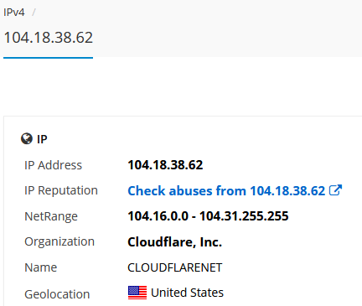The height and width of the screenshot is (306, 362).
Task: Click the IP Reputation field label
Action: [61, 190]
